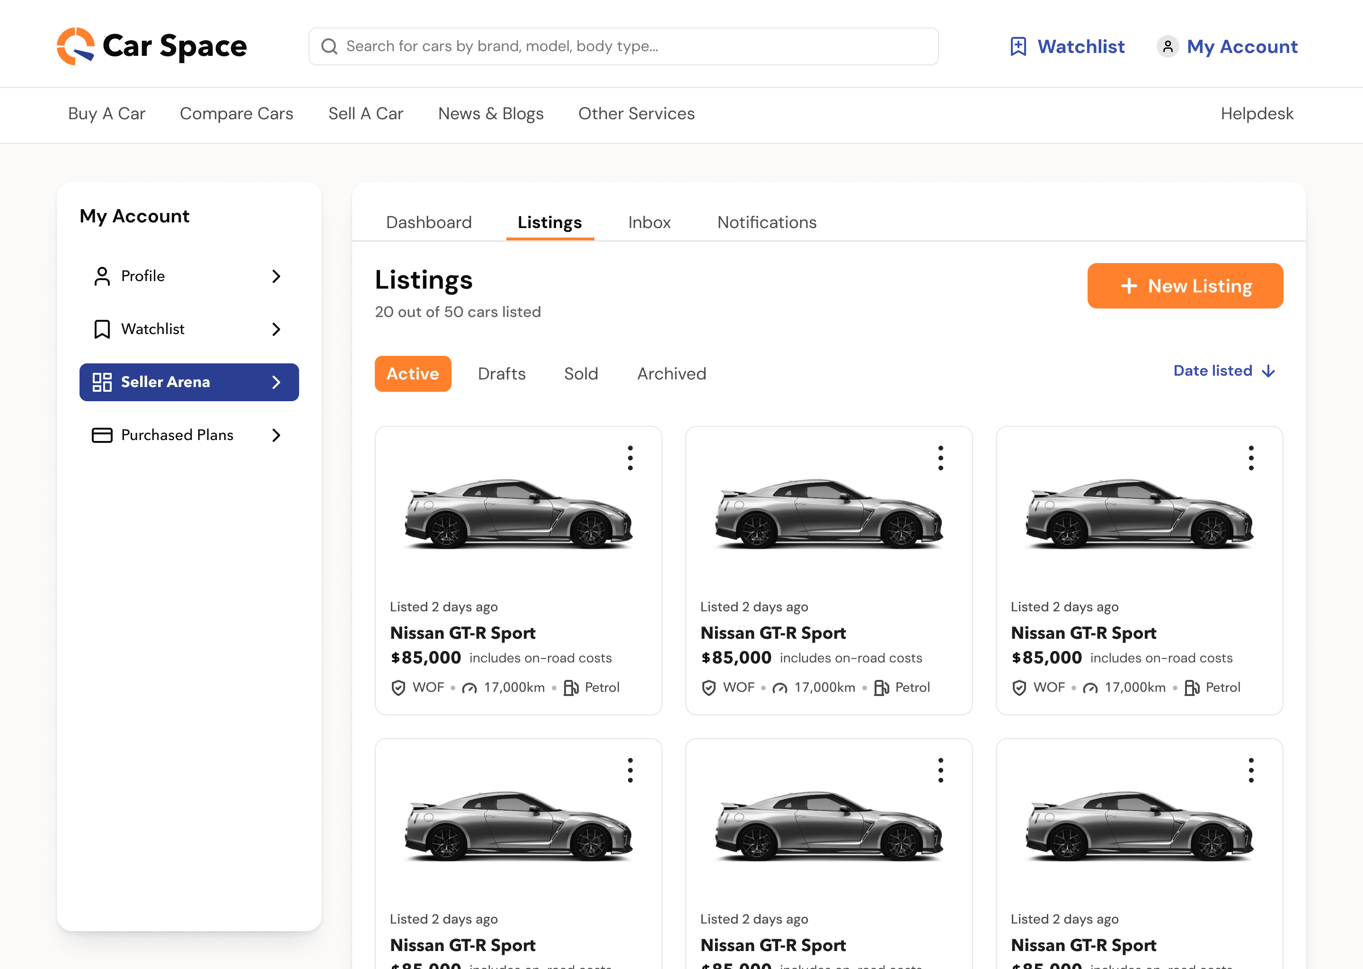Click the My Account avatar icon
The height and width of the screenshot is (969, 1363).
(1167, 46)
